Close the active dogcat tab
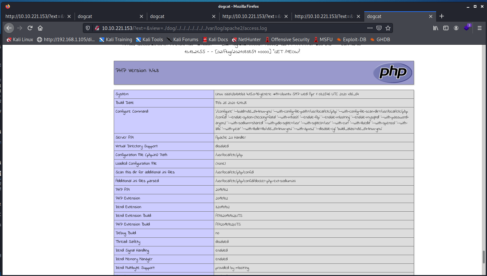487x276 pixels. pyautogui.click(x=431, y=16)
